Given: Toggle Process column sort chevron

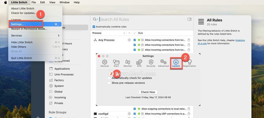Looking at the screenshot, I should point(124,33).
